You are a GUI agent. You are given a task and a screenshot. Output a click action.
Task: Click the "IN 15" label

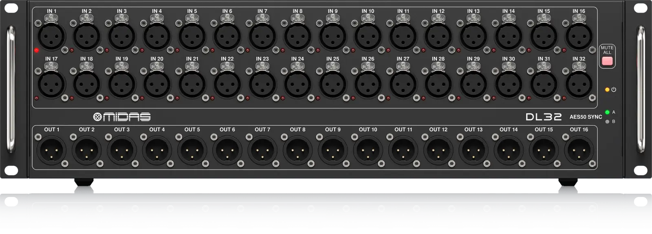pyautogui.click(x=544, y=11)
